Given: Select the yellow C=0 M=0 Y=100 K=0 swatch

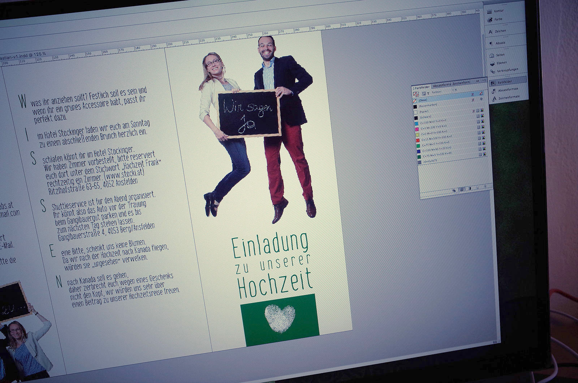Looking at the screenshot, I should tap(450, 132).
